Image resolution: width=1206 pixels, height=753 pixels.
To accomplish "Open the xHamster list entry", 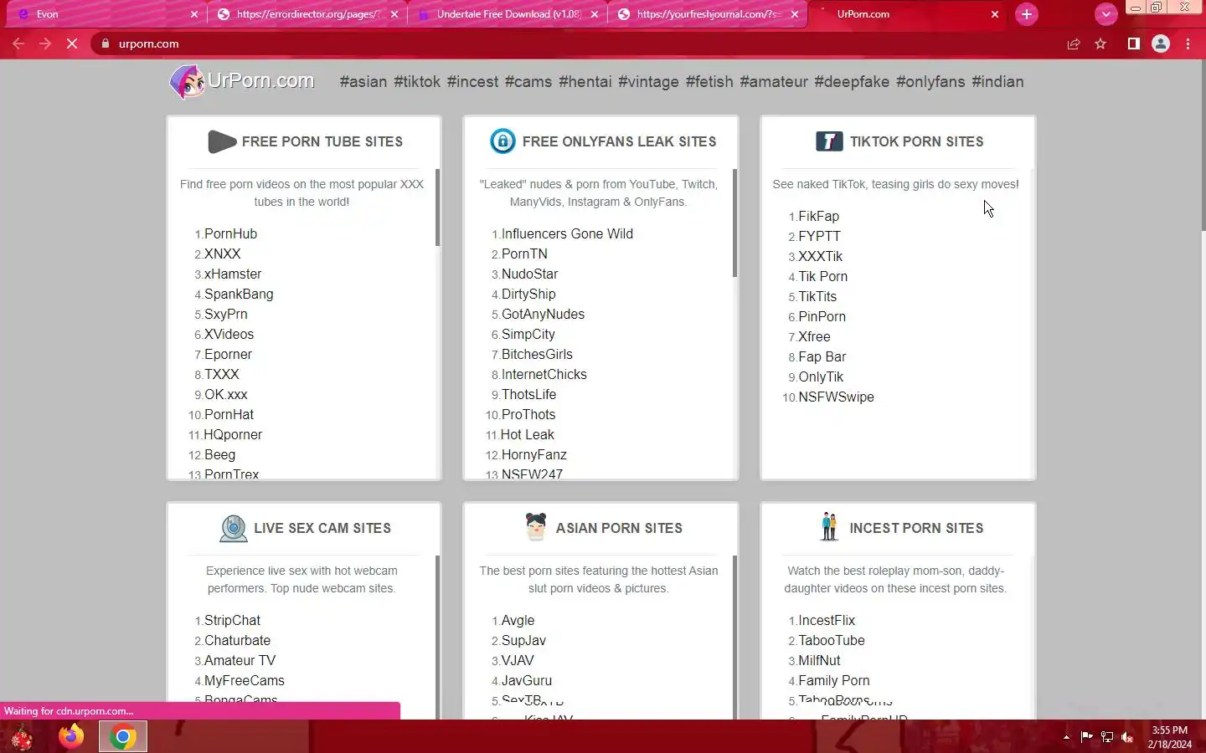I will tap(233, 274).
